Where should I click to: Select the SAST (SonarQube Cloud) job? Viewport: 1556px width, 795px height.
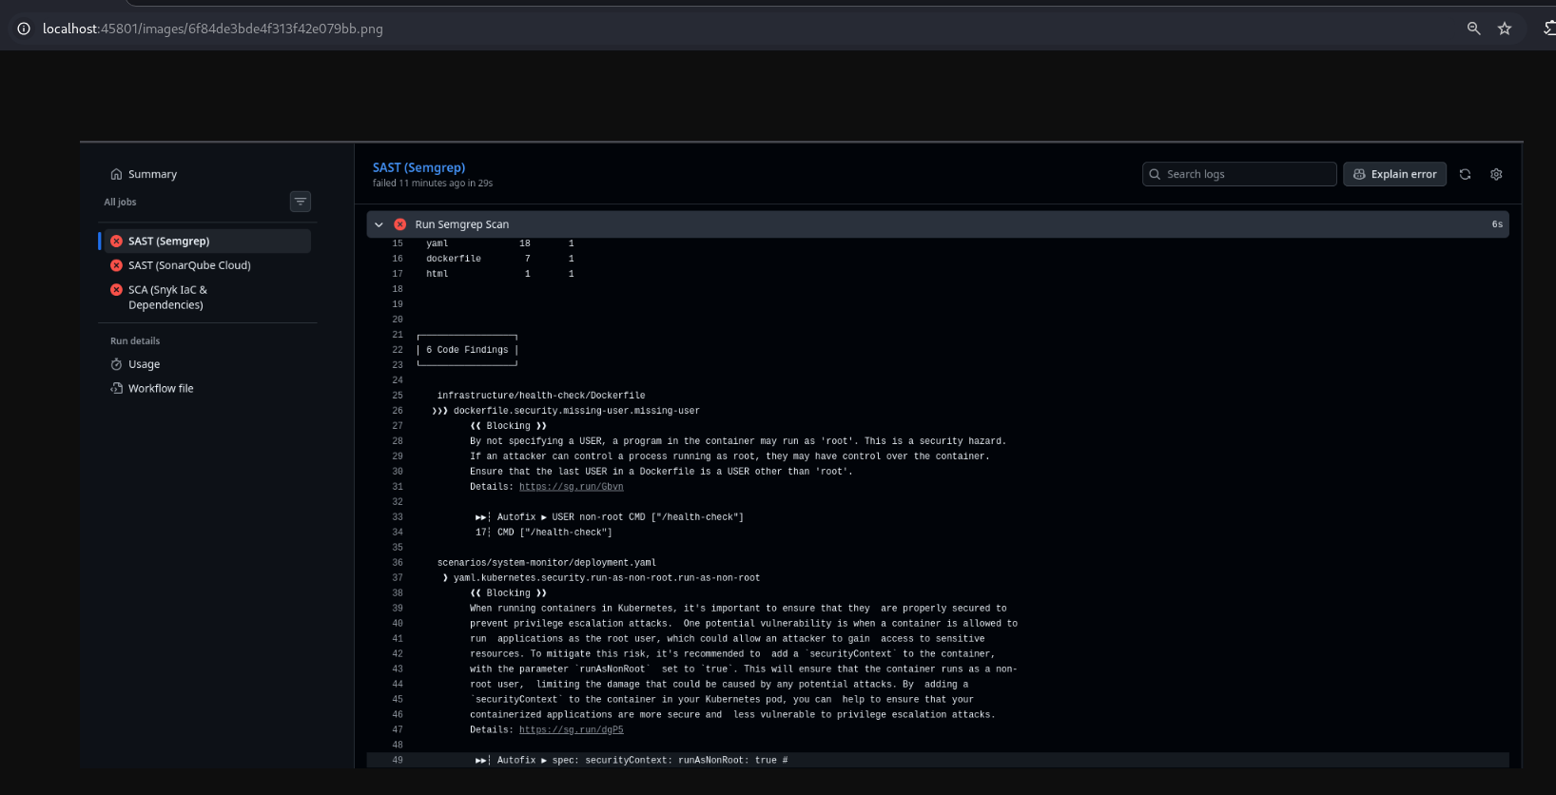189,265
